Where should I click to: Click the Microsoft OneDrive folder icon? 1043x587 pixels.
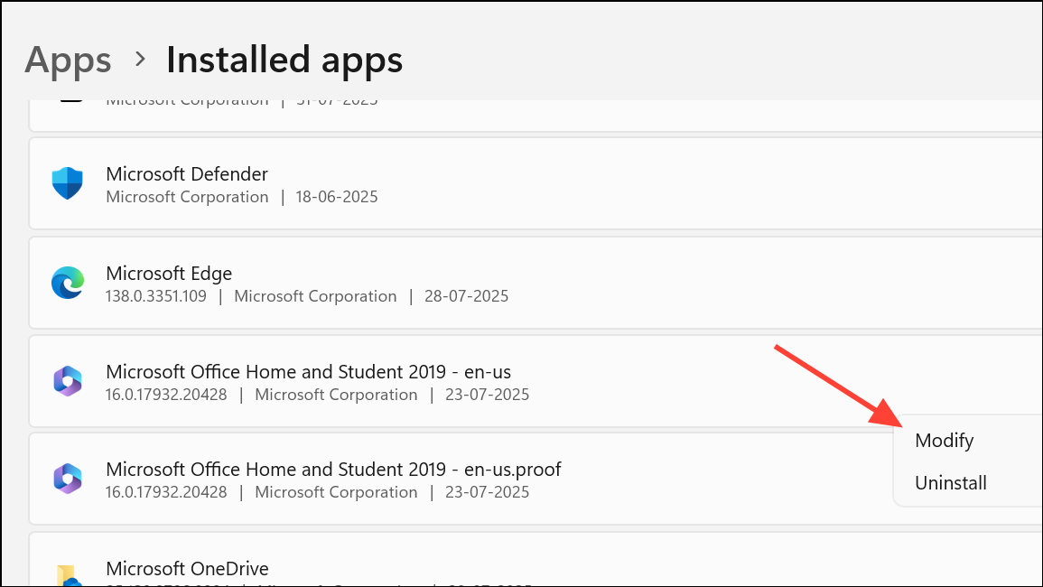68,575
